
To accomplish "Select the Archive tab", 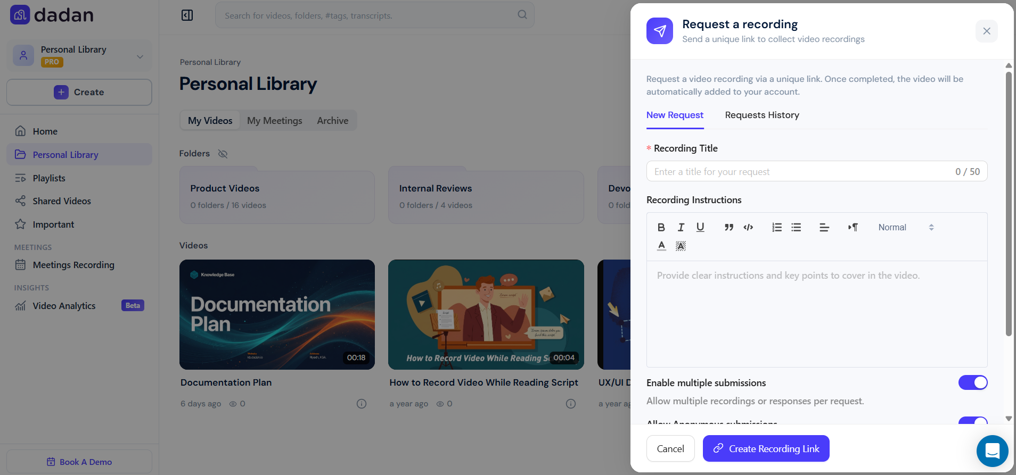I will pos(333,121).
